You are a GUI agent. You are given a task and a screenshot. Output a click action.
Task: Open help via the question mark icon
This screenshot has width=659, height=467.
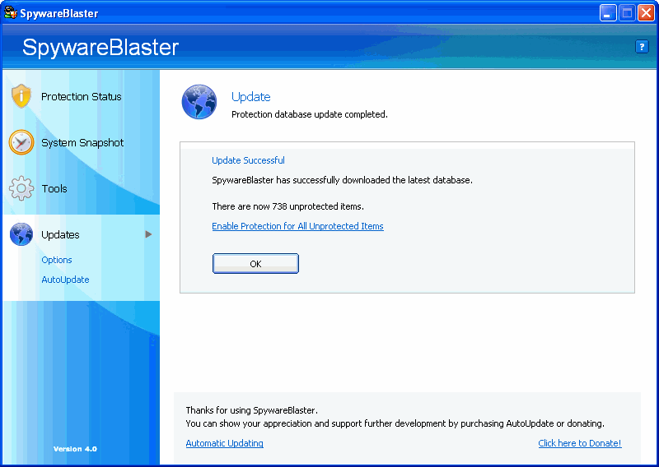[642, 47]
